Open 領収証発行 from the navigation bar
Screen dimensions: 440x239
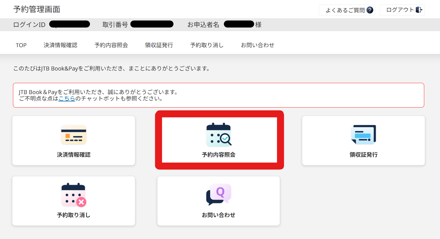(159, 45)
